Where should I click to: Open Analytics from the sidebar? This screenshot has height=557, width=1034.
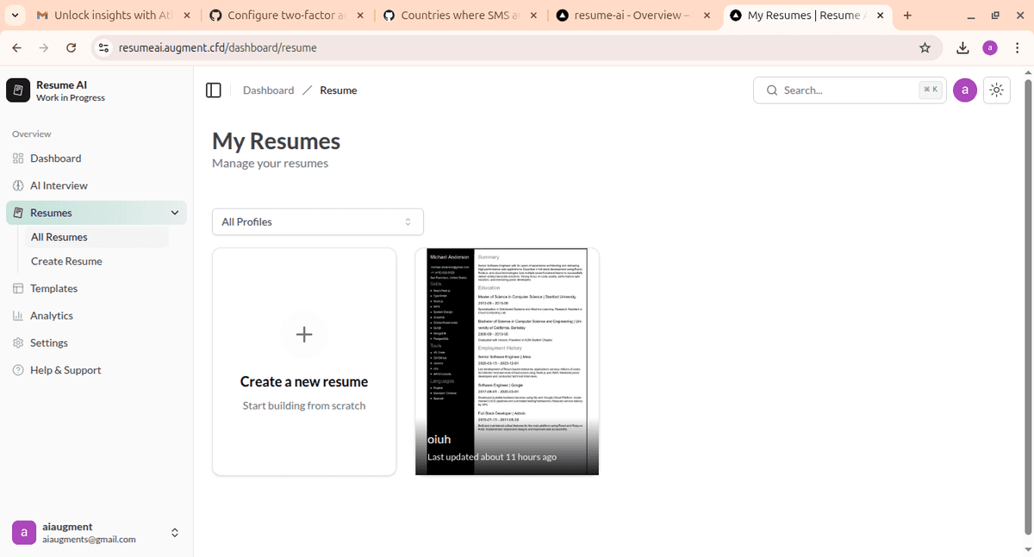(x=51, y=316)
